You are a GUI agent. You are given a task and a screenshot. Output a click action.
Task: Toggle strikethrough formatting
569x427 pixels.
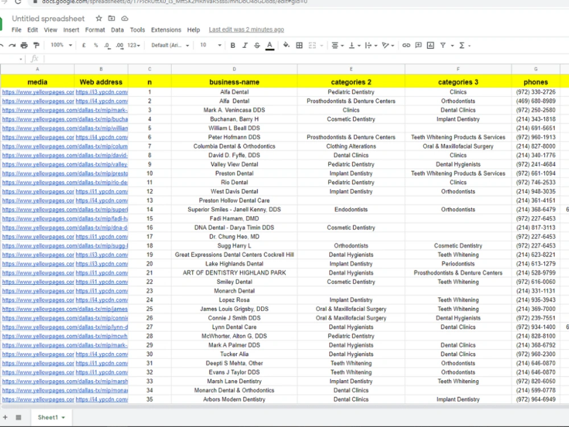coord(257,46)
